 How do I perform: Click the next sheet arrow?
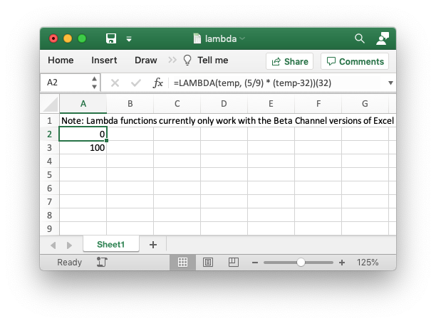tap(69, 245)
